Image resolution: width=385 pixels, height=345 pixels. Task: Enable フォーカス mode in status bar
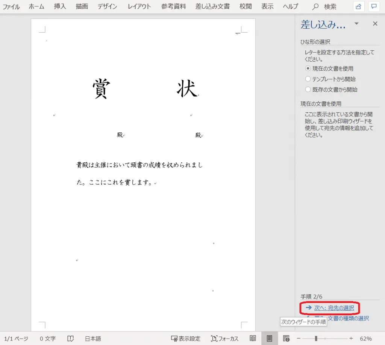[225, 338]
